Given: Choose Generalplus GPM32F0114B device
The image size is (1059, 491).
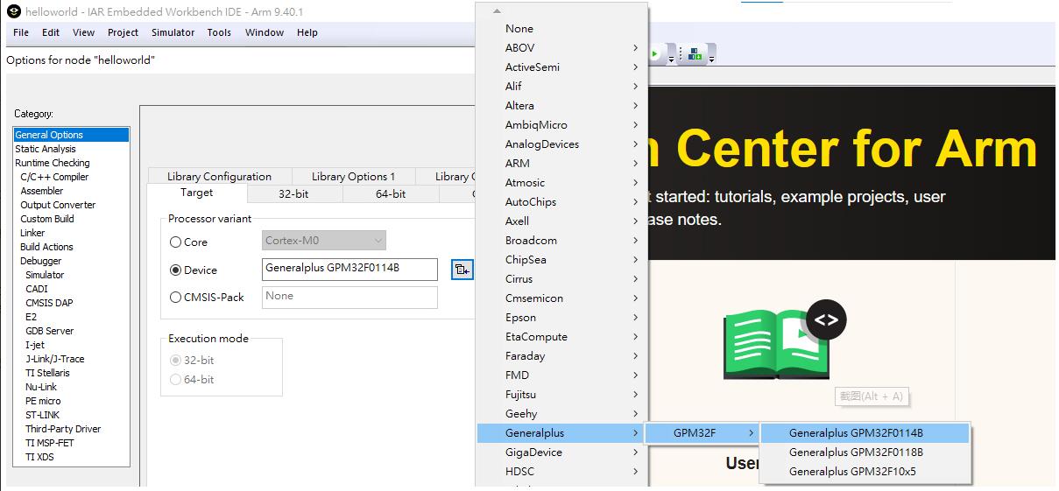Looking at the screenshot, I should coord(865,433).
